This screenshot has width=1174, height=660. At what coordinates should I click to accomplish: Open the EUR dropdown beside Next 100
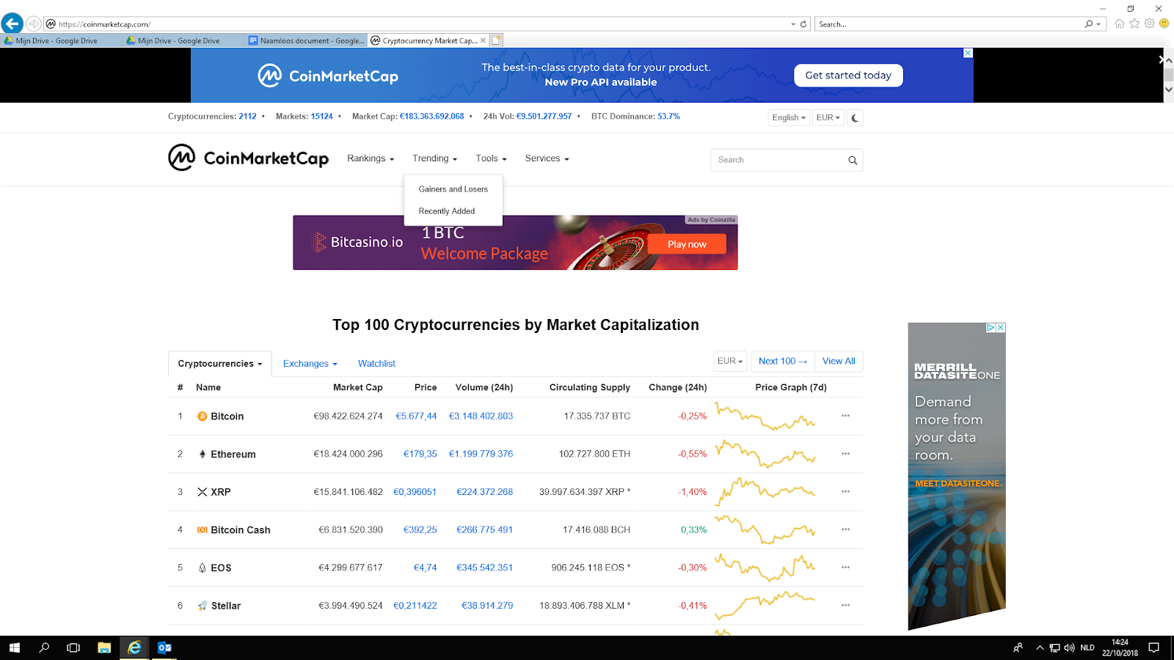730,361
